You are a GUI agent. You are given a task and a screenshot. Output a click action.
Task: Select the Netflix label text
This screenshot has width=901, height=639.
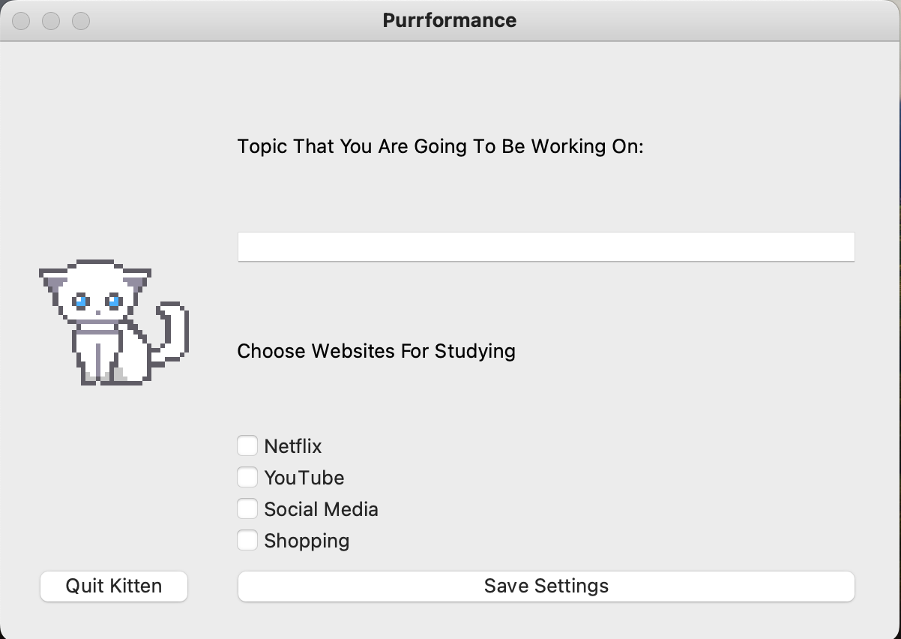(x=293, y=446)
